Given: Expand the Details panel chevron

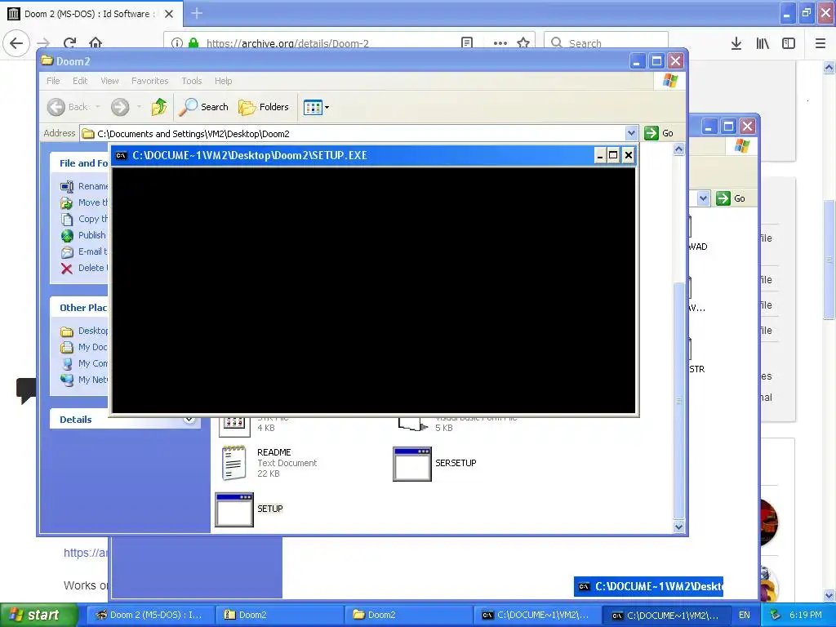Looking at the screenshot, I should click(x=189, y=419).
